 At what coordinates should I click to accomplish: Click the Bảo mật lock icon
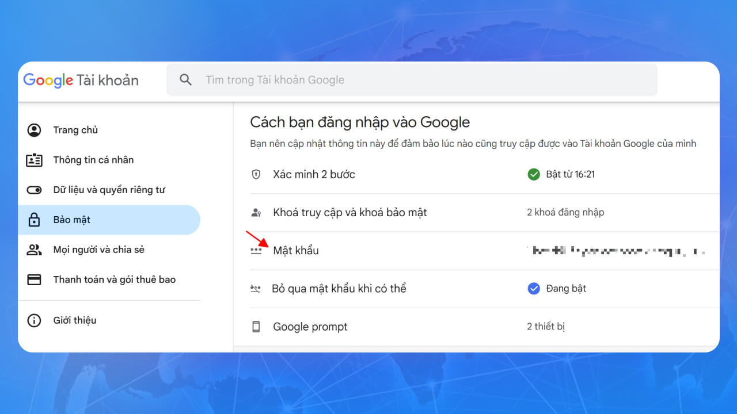point(35,220)
